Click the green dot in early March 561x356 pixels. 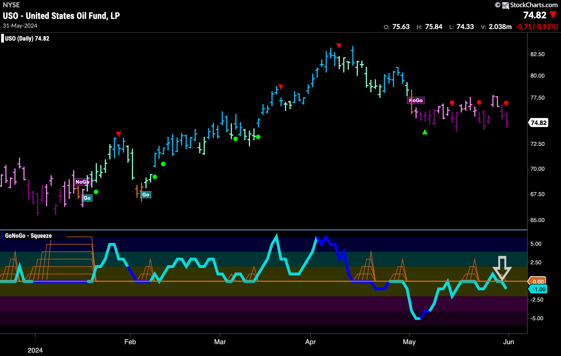236,139
